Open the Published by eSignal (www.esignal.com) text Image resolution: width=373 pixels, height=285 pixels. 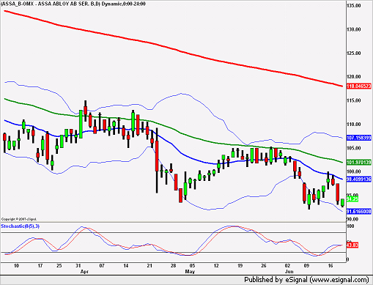pos(307,280)
